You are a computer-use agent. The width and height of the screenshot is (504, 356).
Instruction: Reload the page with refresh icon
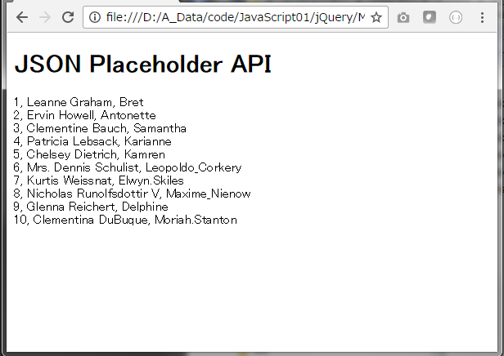tap(68, 17)
